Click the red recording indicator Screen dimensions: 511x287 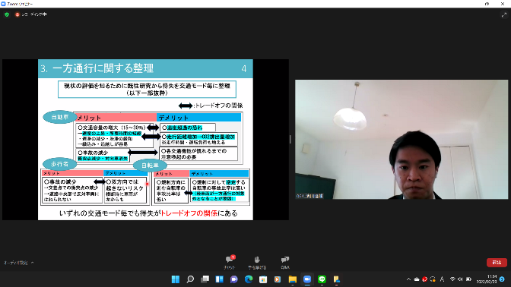click(x=17, y=14)
